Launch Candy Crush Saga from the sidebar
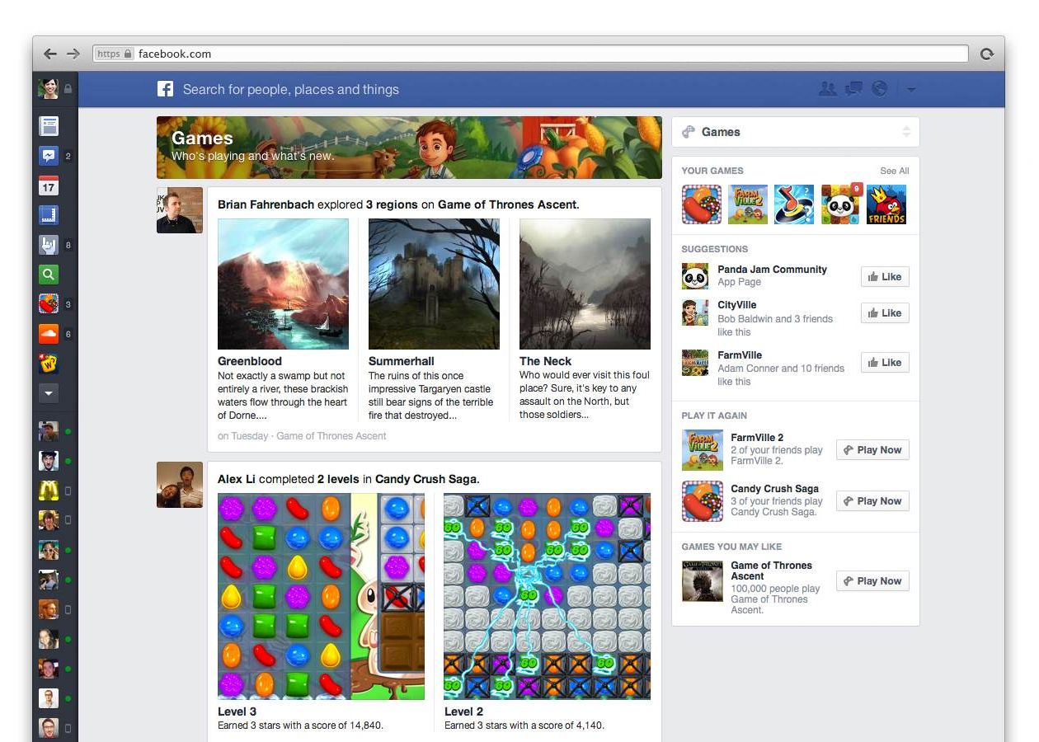This screenshot has height=742, width=1039. [x=50, y=304]
